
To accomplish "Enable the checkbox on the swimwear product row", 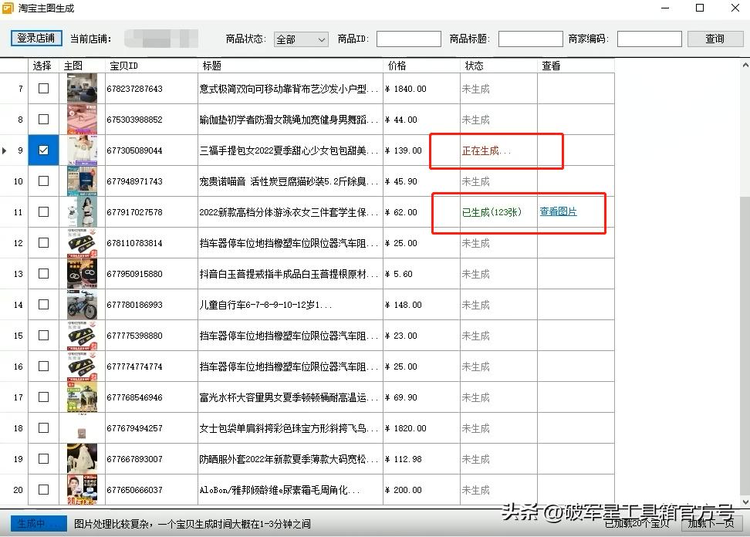I will pyautogui.click(x=43, y=211).
